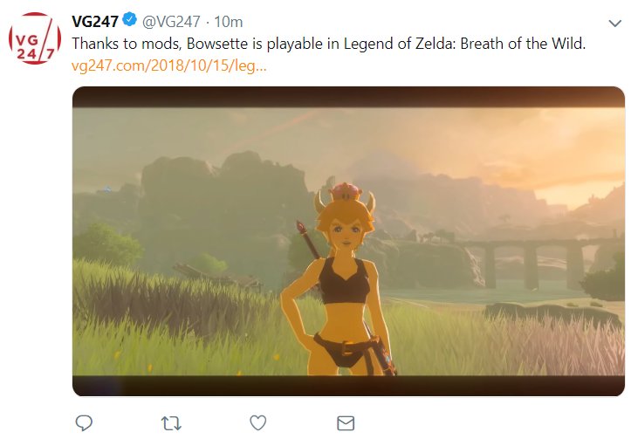Click the Bowsette character in the image
The image size is (631, 439).
point(337,279)
